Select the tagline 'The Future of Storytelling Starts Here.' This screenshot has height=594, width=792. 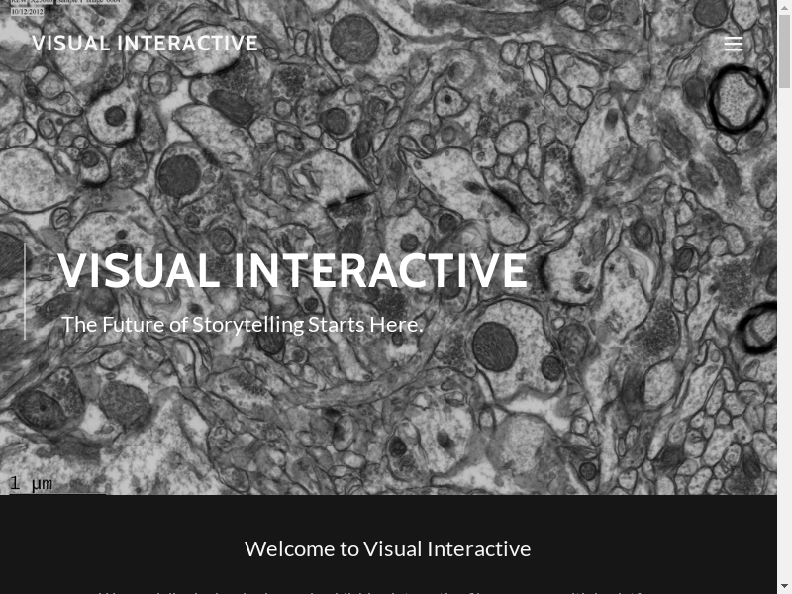click(243, 325)
